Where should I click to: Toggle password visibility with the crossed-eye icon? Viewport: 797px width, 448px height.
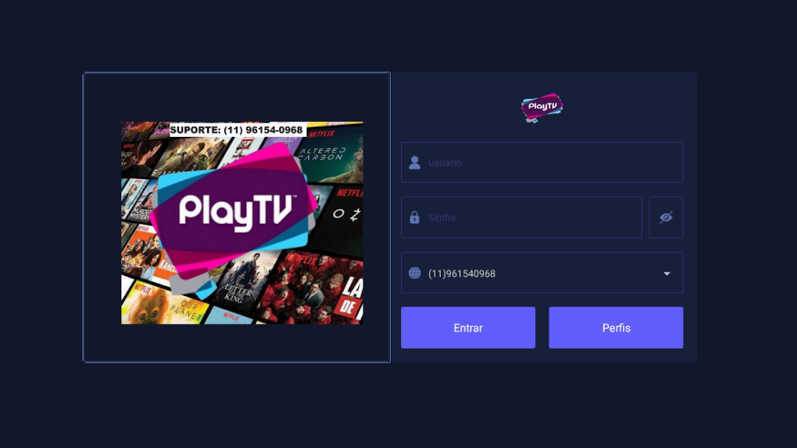click(x=666, y=217)
